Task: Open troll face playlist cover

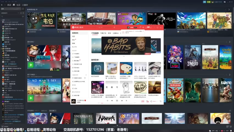Action: click(x=140, y=87)
